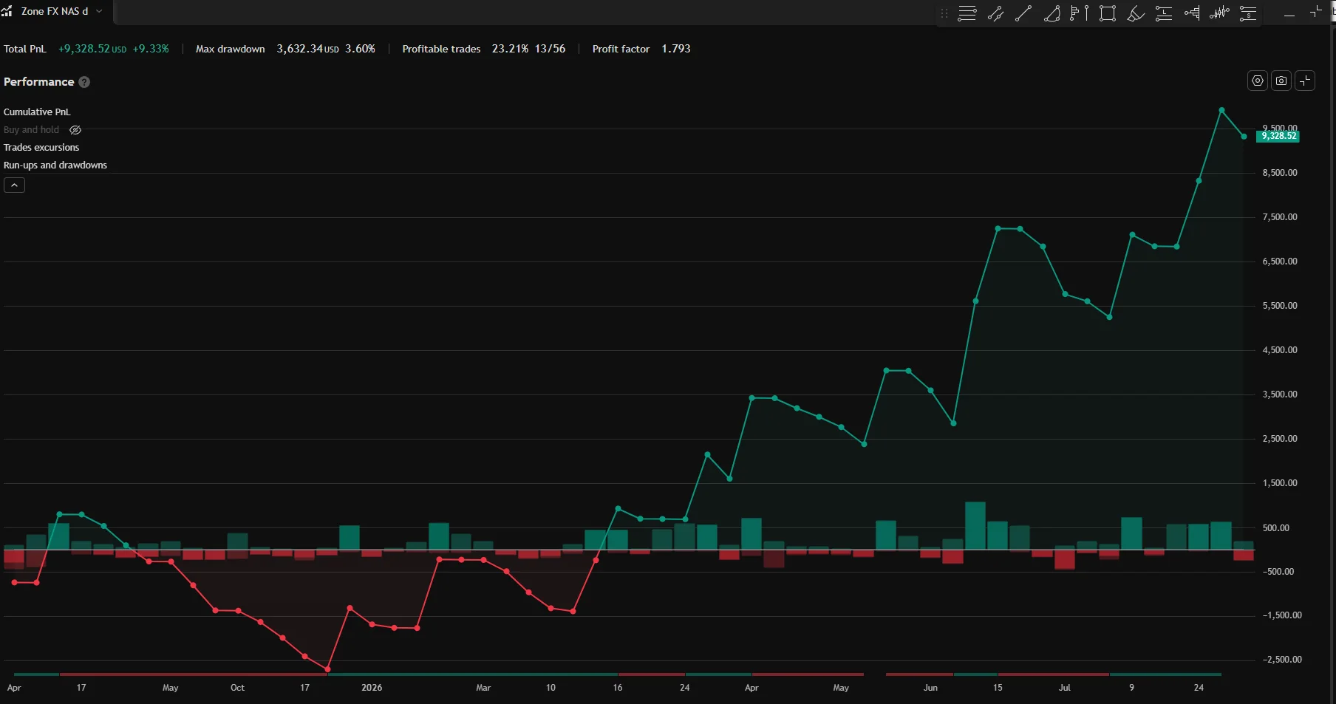Screen dimensions: 1336x704
Task: Open the Performance help question mark
Action: coord(84,82)
